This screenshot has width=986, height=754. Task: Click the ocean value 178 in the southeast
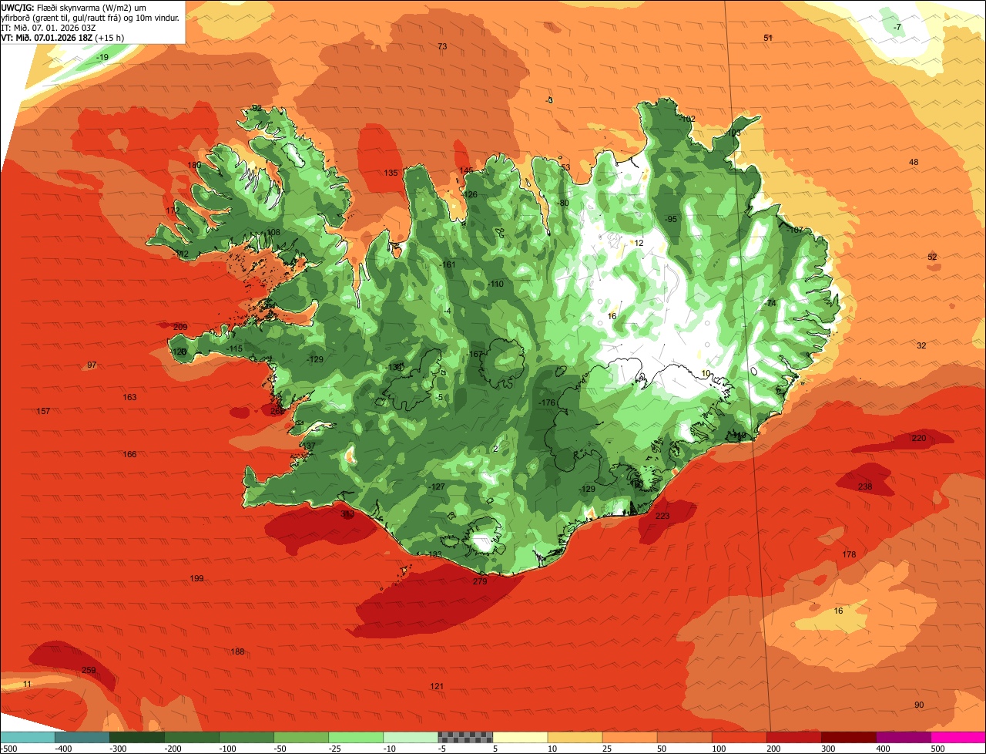click(849, 555)
